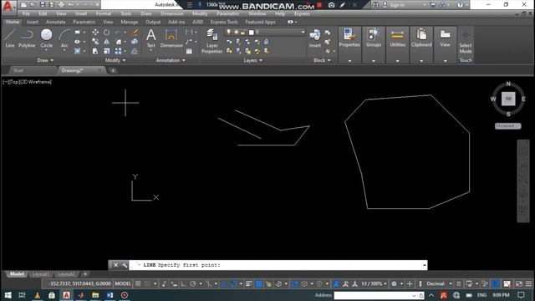Image resolution: width=535 pixels, height=301 pixels.
Task: Expand the Modify panel dropdown
Action: pos(115,60)
